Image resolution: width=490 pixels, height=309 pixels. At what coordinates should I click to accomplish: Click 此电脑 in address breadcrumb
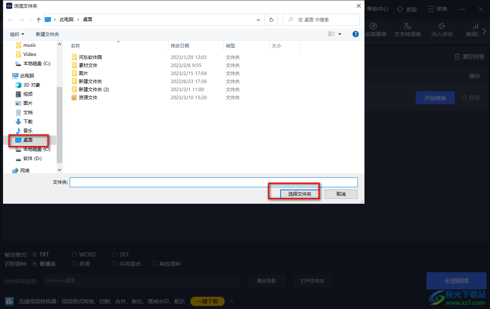67,20
